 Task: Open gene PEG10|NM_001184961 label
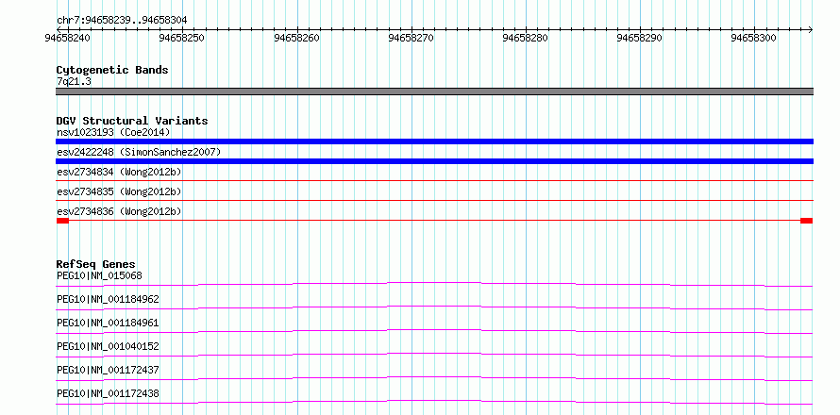pyautogui.click(x=108, y=323)
